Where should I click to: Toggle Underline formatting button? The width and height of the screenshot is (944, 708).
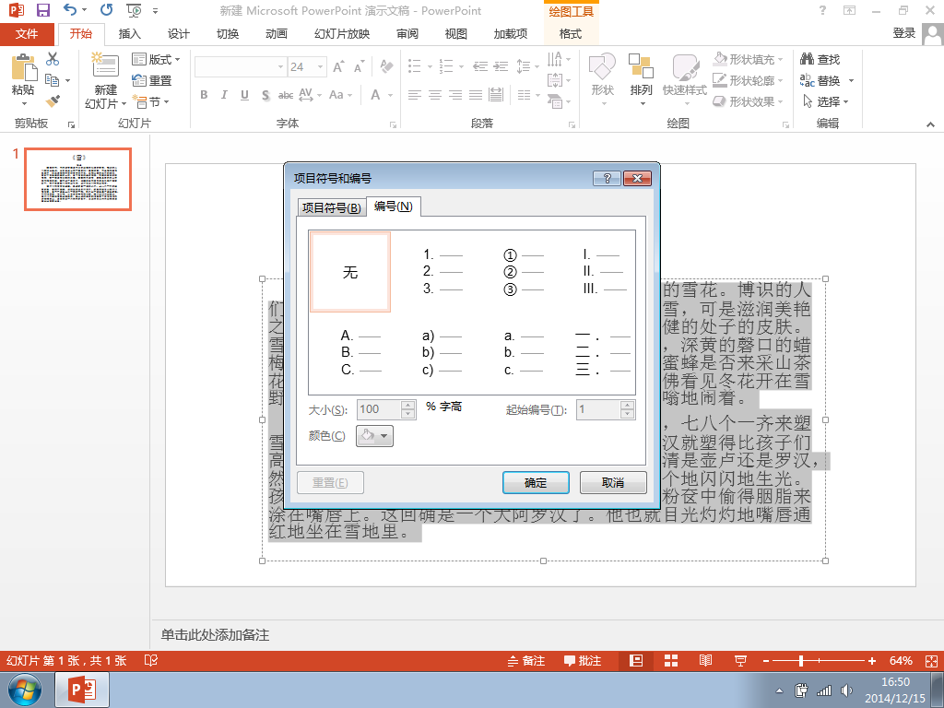tap(244, 95)
